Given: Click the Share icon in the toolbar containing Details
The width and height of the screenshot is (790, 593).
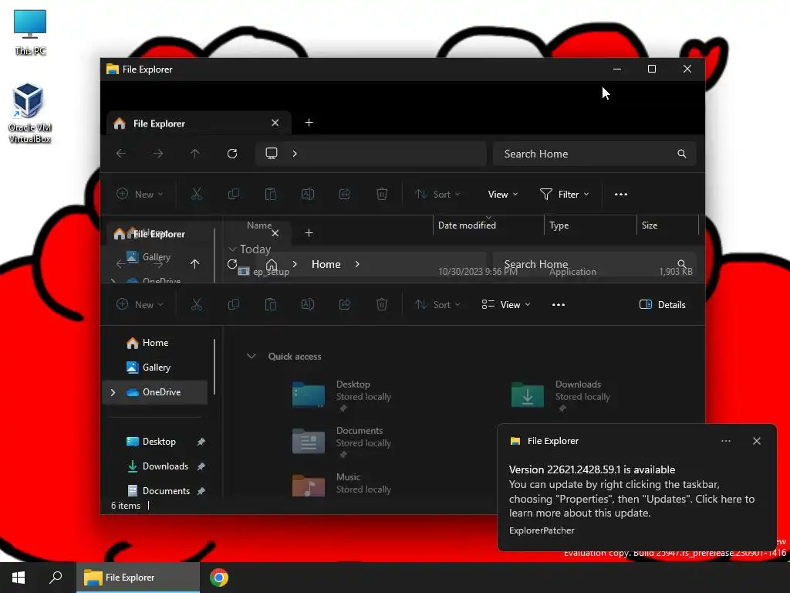Looking at the screenshot, I should click(345, 304).
